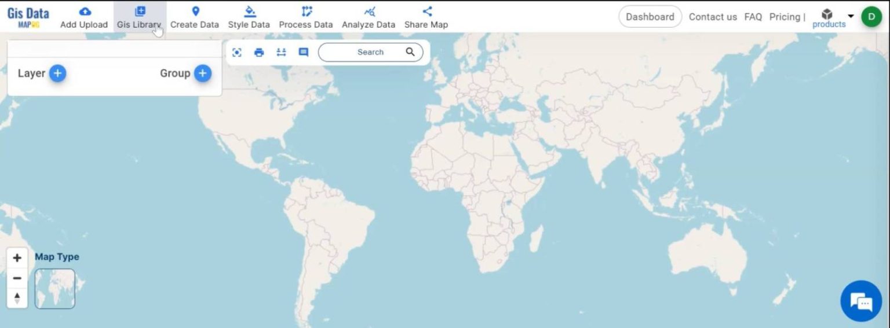Click the measure distance icon
The image size is (890, 328).
(282, 53)
